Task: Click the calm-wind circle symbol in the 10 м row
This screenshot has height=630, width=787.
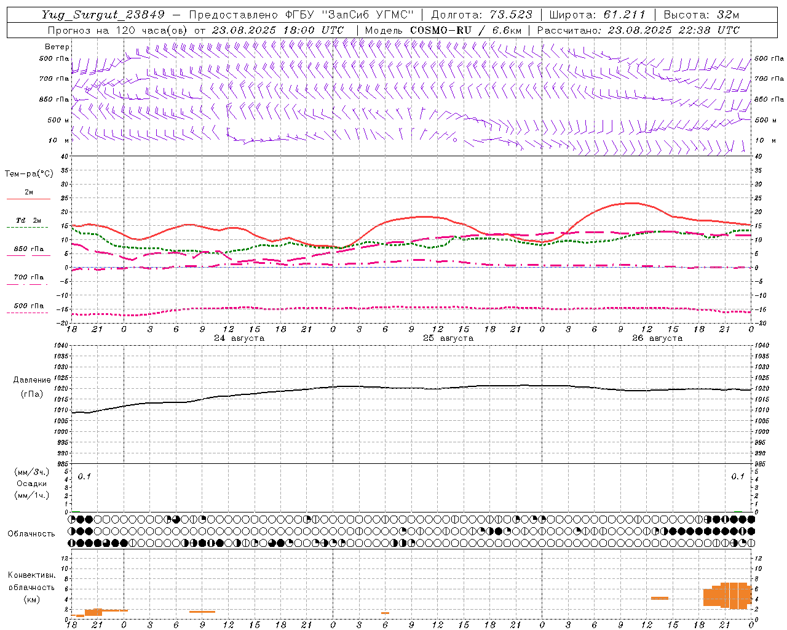Action: click(455, 140)
